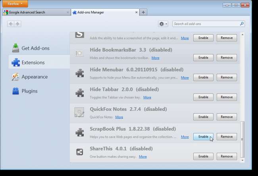Click the Appearance paintbrush icon
Image resolution: width=258 pixels, height=176 pixels.
[15, 77]
